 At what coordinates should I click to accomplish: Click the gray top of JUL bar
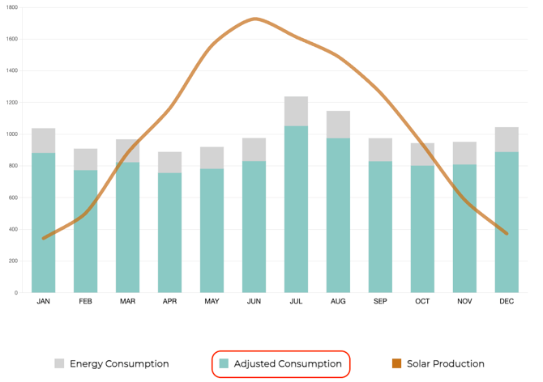tap(296, 111)
